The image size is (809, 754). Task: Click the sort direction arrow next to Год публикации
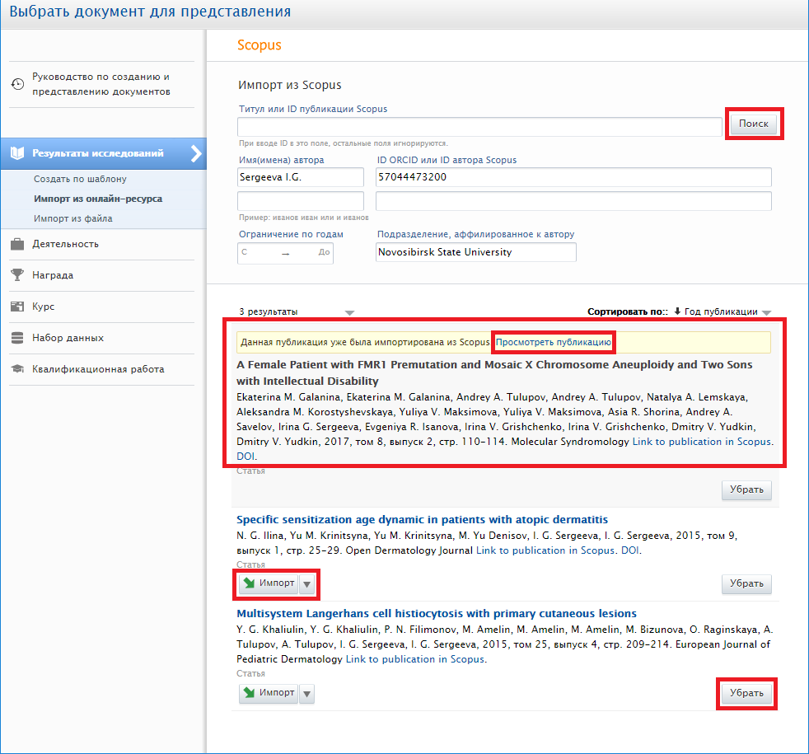point(677,311)
